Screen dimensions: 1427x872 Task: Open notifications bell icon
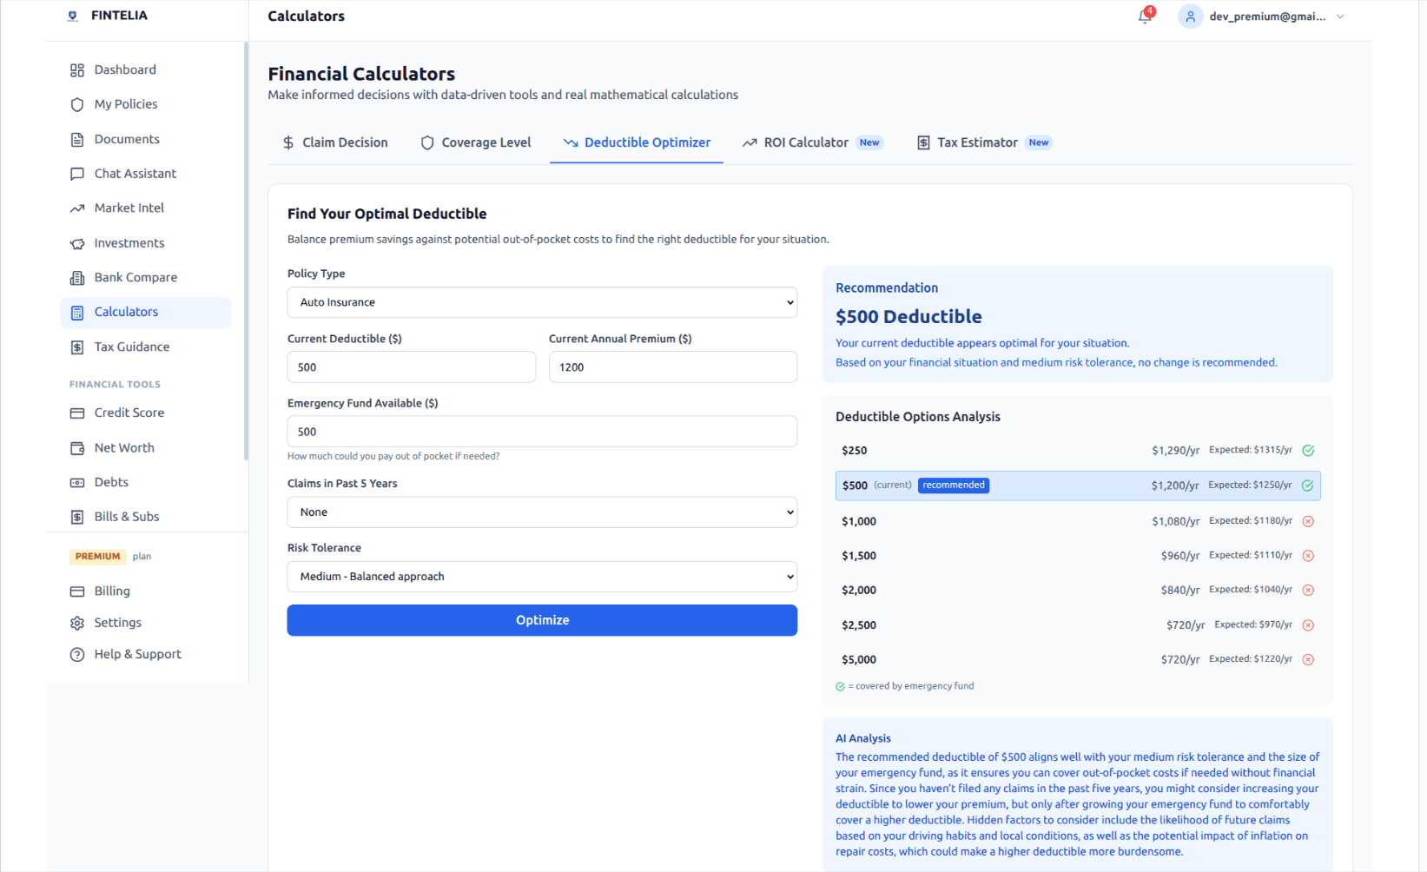(1145, 17)
